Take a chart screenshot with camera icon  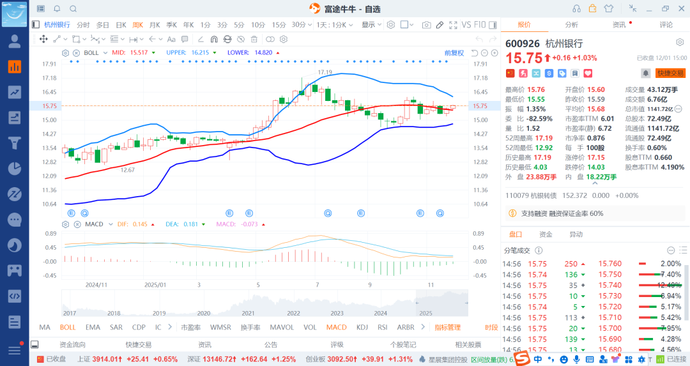[x=426, y=25]
